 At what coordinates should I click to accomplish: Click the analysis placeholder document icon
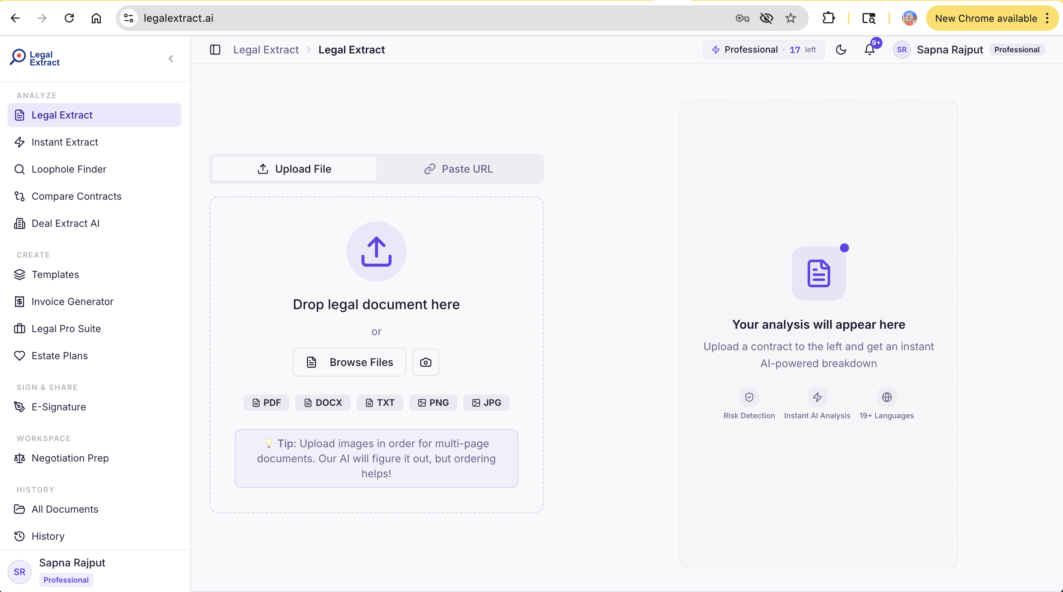(819, 273)
